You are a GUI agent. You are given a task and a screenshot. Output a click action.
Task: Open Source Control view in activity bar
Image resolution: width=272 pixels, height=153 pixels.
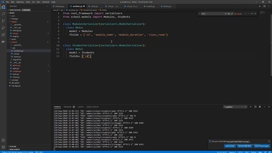[3, 21]
